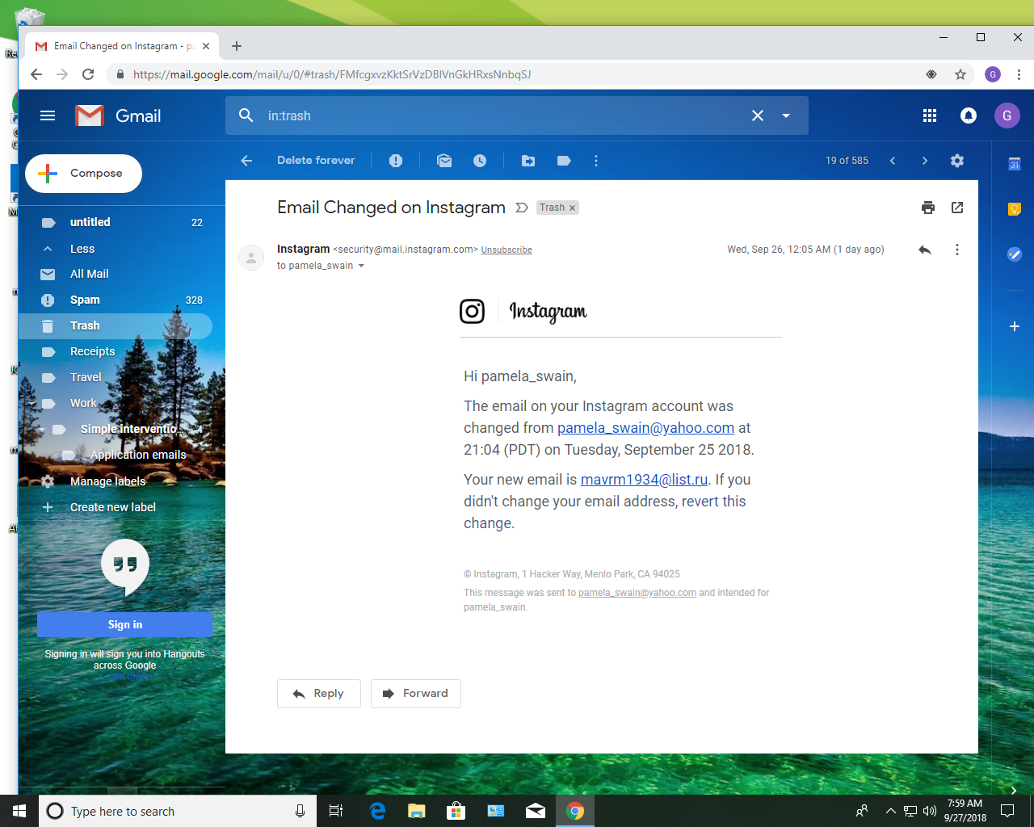Select the Trash folder

[116, 325]
